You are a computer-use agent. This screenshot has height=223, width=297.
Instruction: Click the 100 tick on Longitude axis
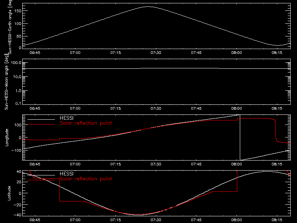click(18, 125)
